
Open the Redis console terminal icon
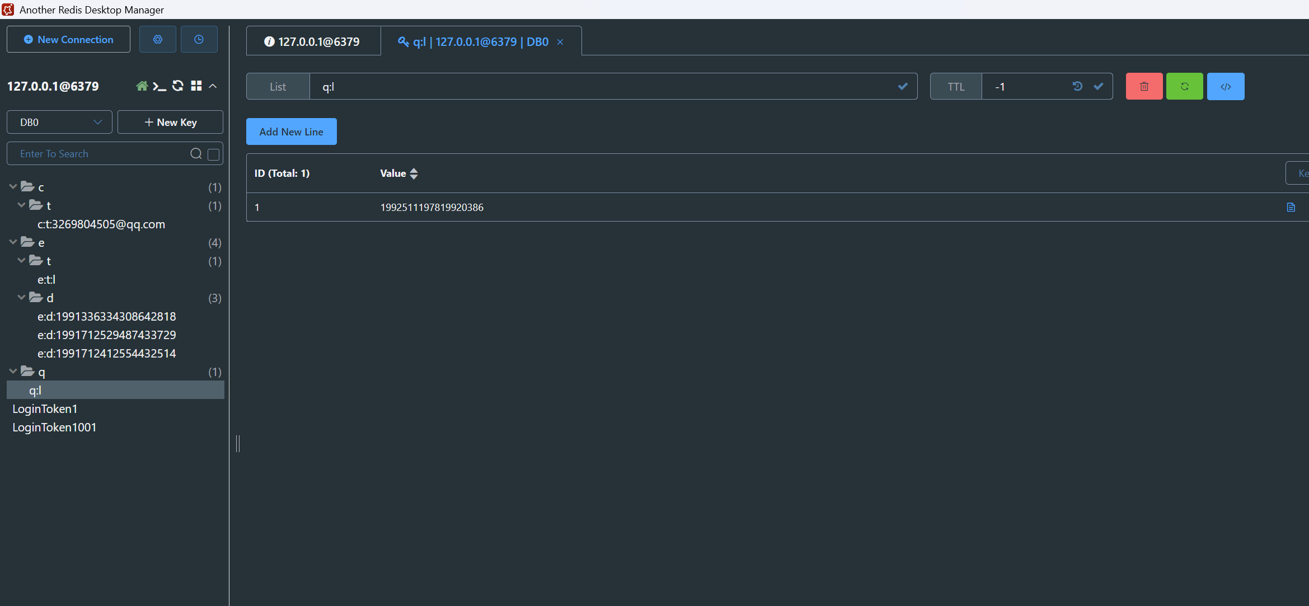pos(159,86)
